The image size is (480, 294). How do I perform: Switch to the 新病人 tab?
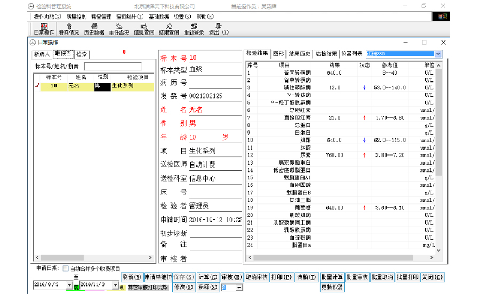[x=42, y=54]
